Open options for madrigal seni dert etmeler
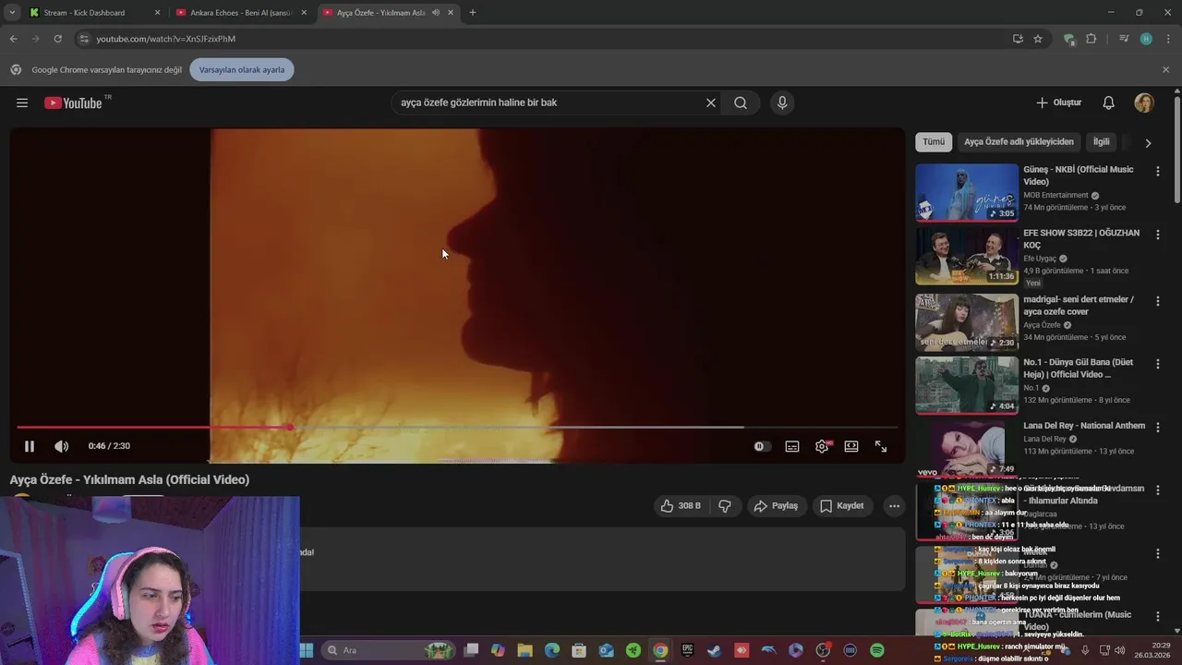Image resolution: width=1182 pixels, height=665 pixels. (x=1158, y=301)
